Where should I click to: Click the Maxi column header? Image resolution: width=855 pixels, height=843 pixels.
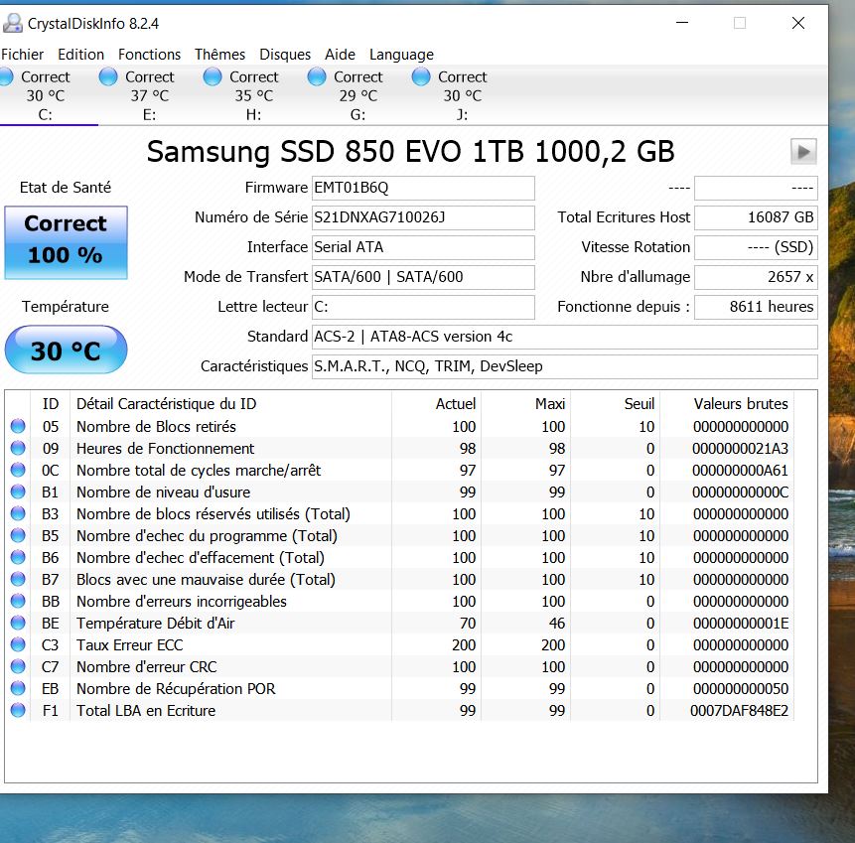pyautogui.click(x=525, y=404)
